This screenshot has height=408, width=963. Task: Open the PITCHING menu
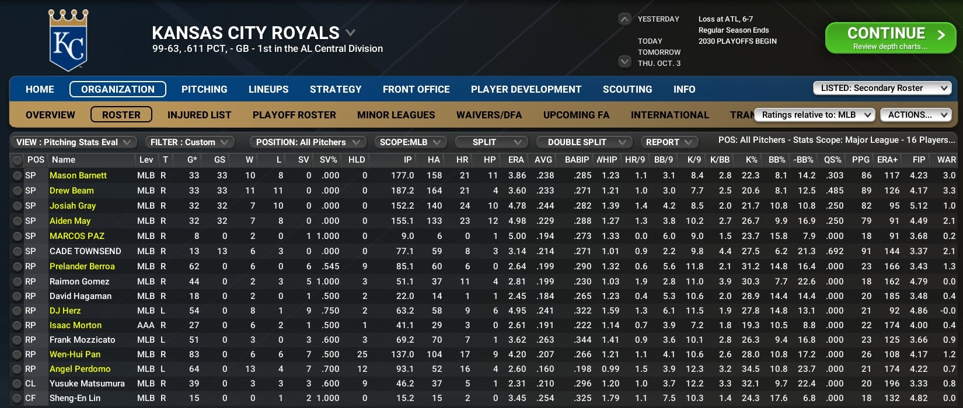(x=204, y=89)
